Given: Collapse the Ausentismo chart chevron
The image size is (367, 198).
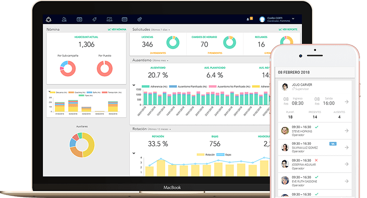Looking at the screenshot, I should [x=134, y=85].
